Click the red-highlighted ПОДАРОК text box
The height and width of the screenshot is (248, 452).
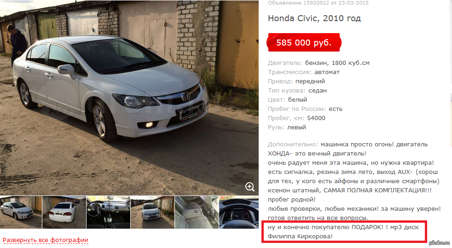(344, 231)
